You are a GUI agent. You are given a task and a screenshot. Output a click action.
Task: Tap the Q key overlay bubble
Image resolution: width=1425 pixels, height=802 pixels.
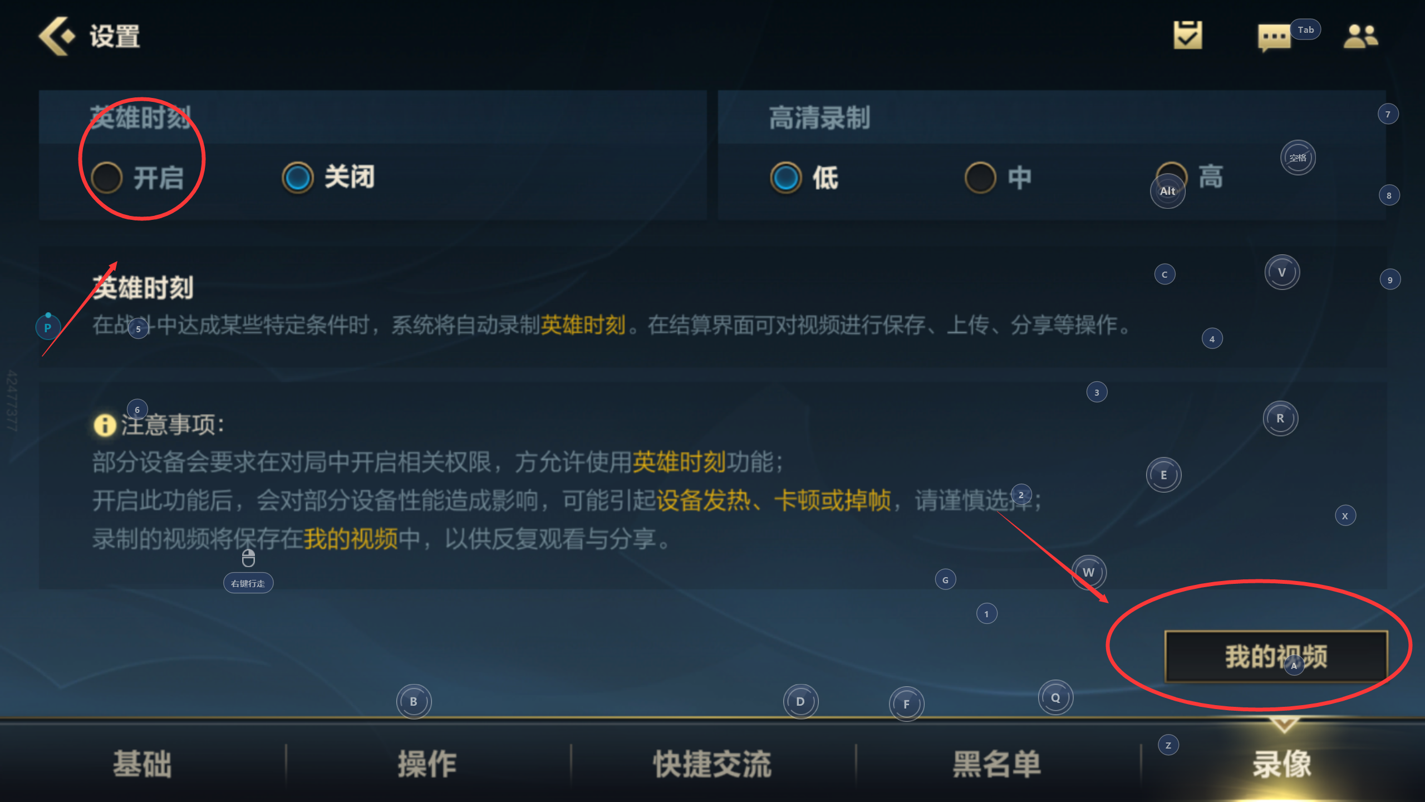(1055, 698)
